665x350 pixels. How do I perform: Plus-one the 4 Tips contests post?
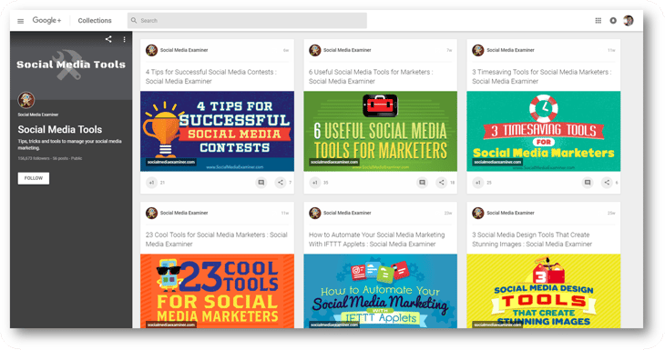(x=151, y=183)
